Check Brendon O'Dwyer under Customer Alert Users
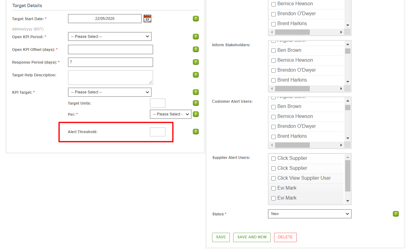This screenshot has height=252, width=409. click(273, 127)
